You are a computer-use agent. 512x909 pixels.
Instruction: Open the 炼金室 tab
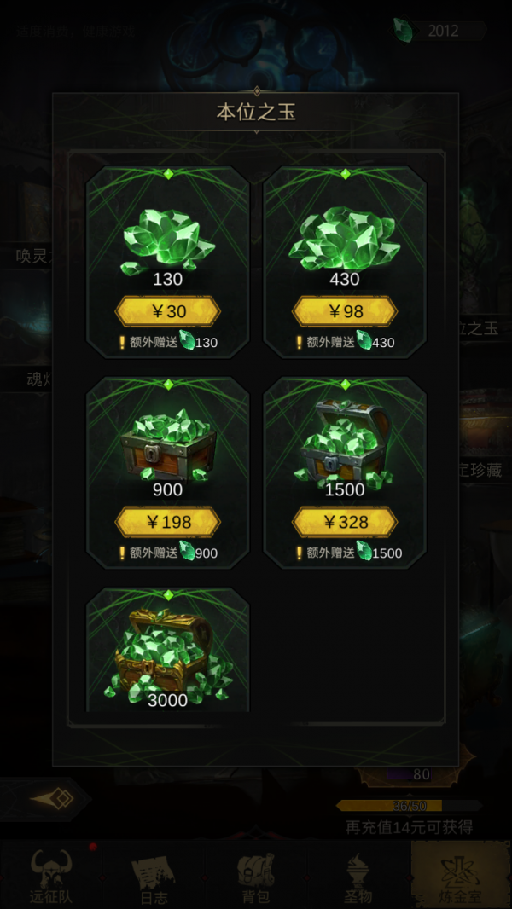461,877
